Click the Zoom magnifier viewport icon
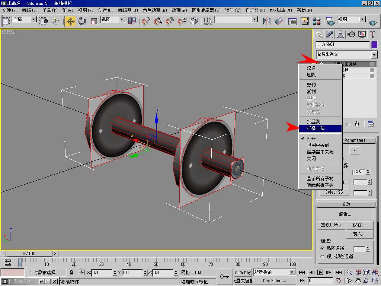This screenshot has width=381, height=286. (349, 272)
